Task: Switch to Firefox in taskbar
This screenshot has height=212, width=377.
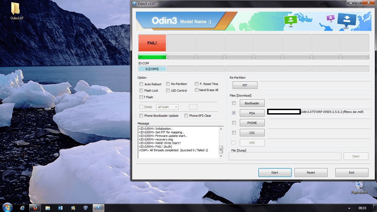Action: (x=35, y=208)
